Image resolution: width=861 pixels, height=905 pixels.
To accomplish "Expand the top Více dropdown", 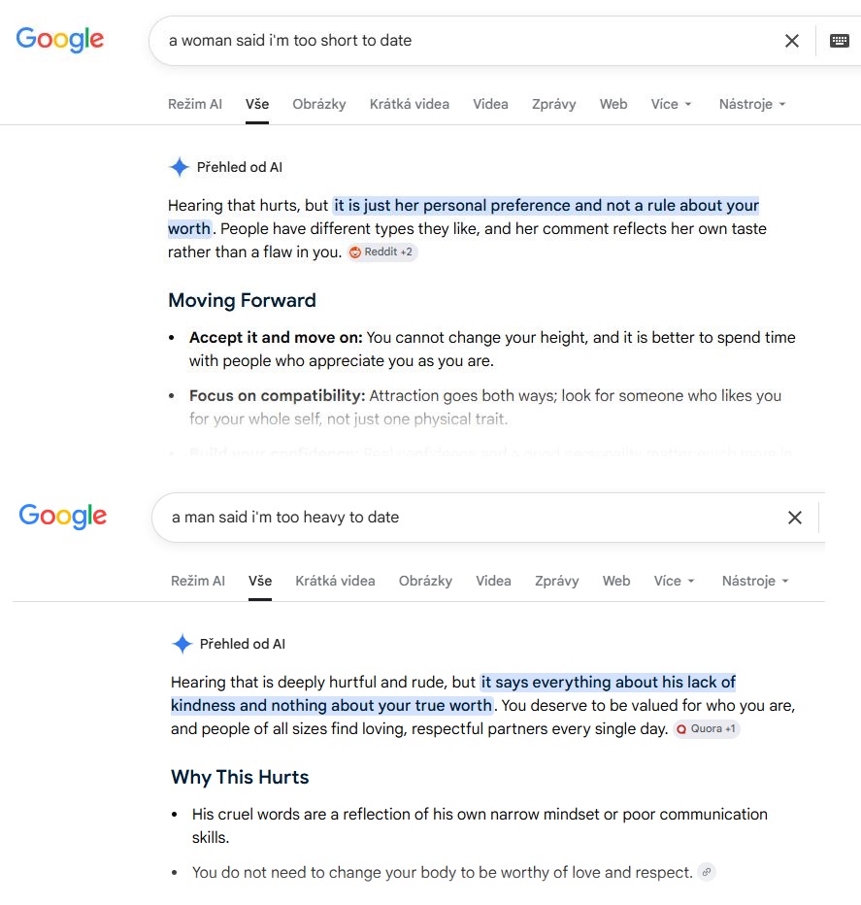I will pos(671,105).
